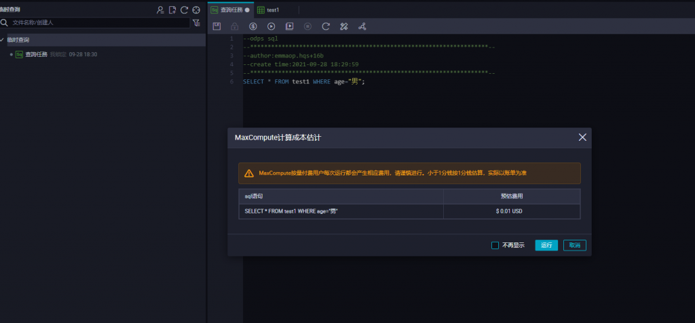Click the new file icon in sidebar
The image size is (695, 323).
tap(172, 9)
